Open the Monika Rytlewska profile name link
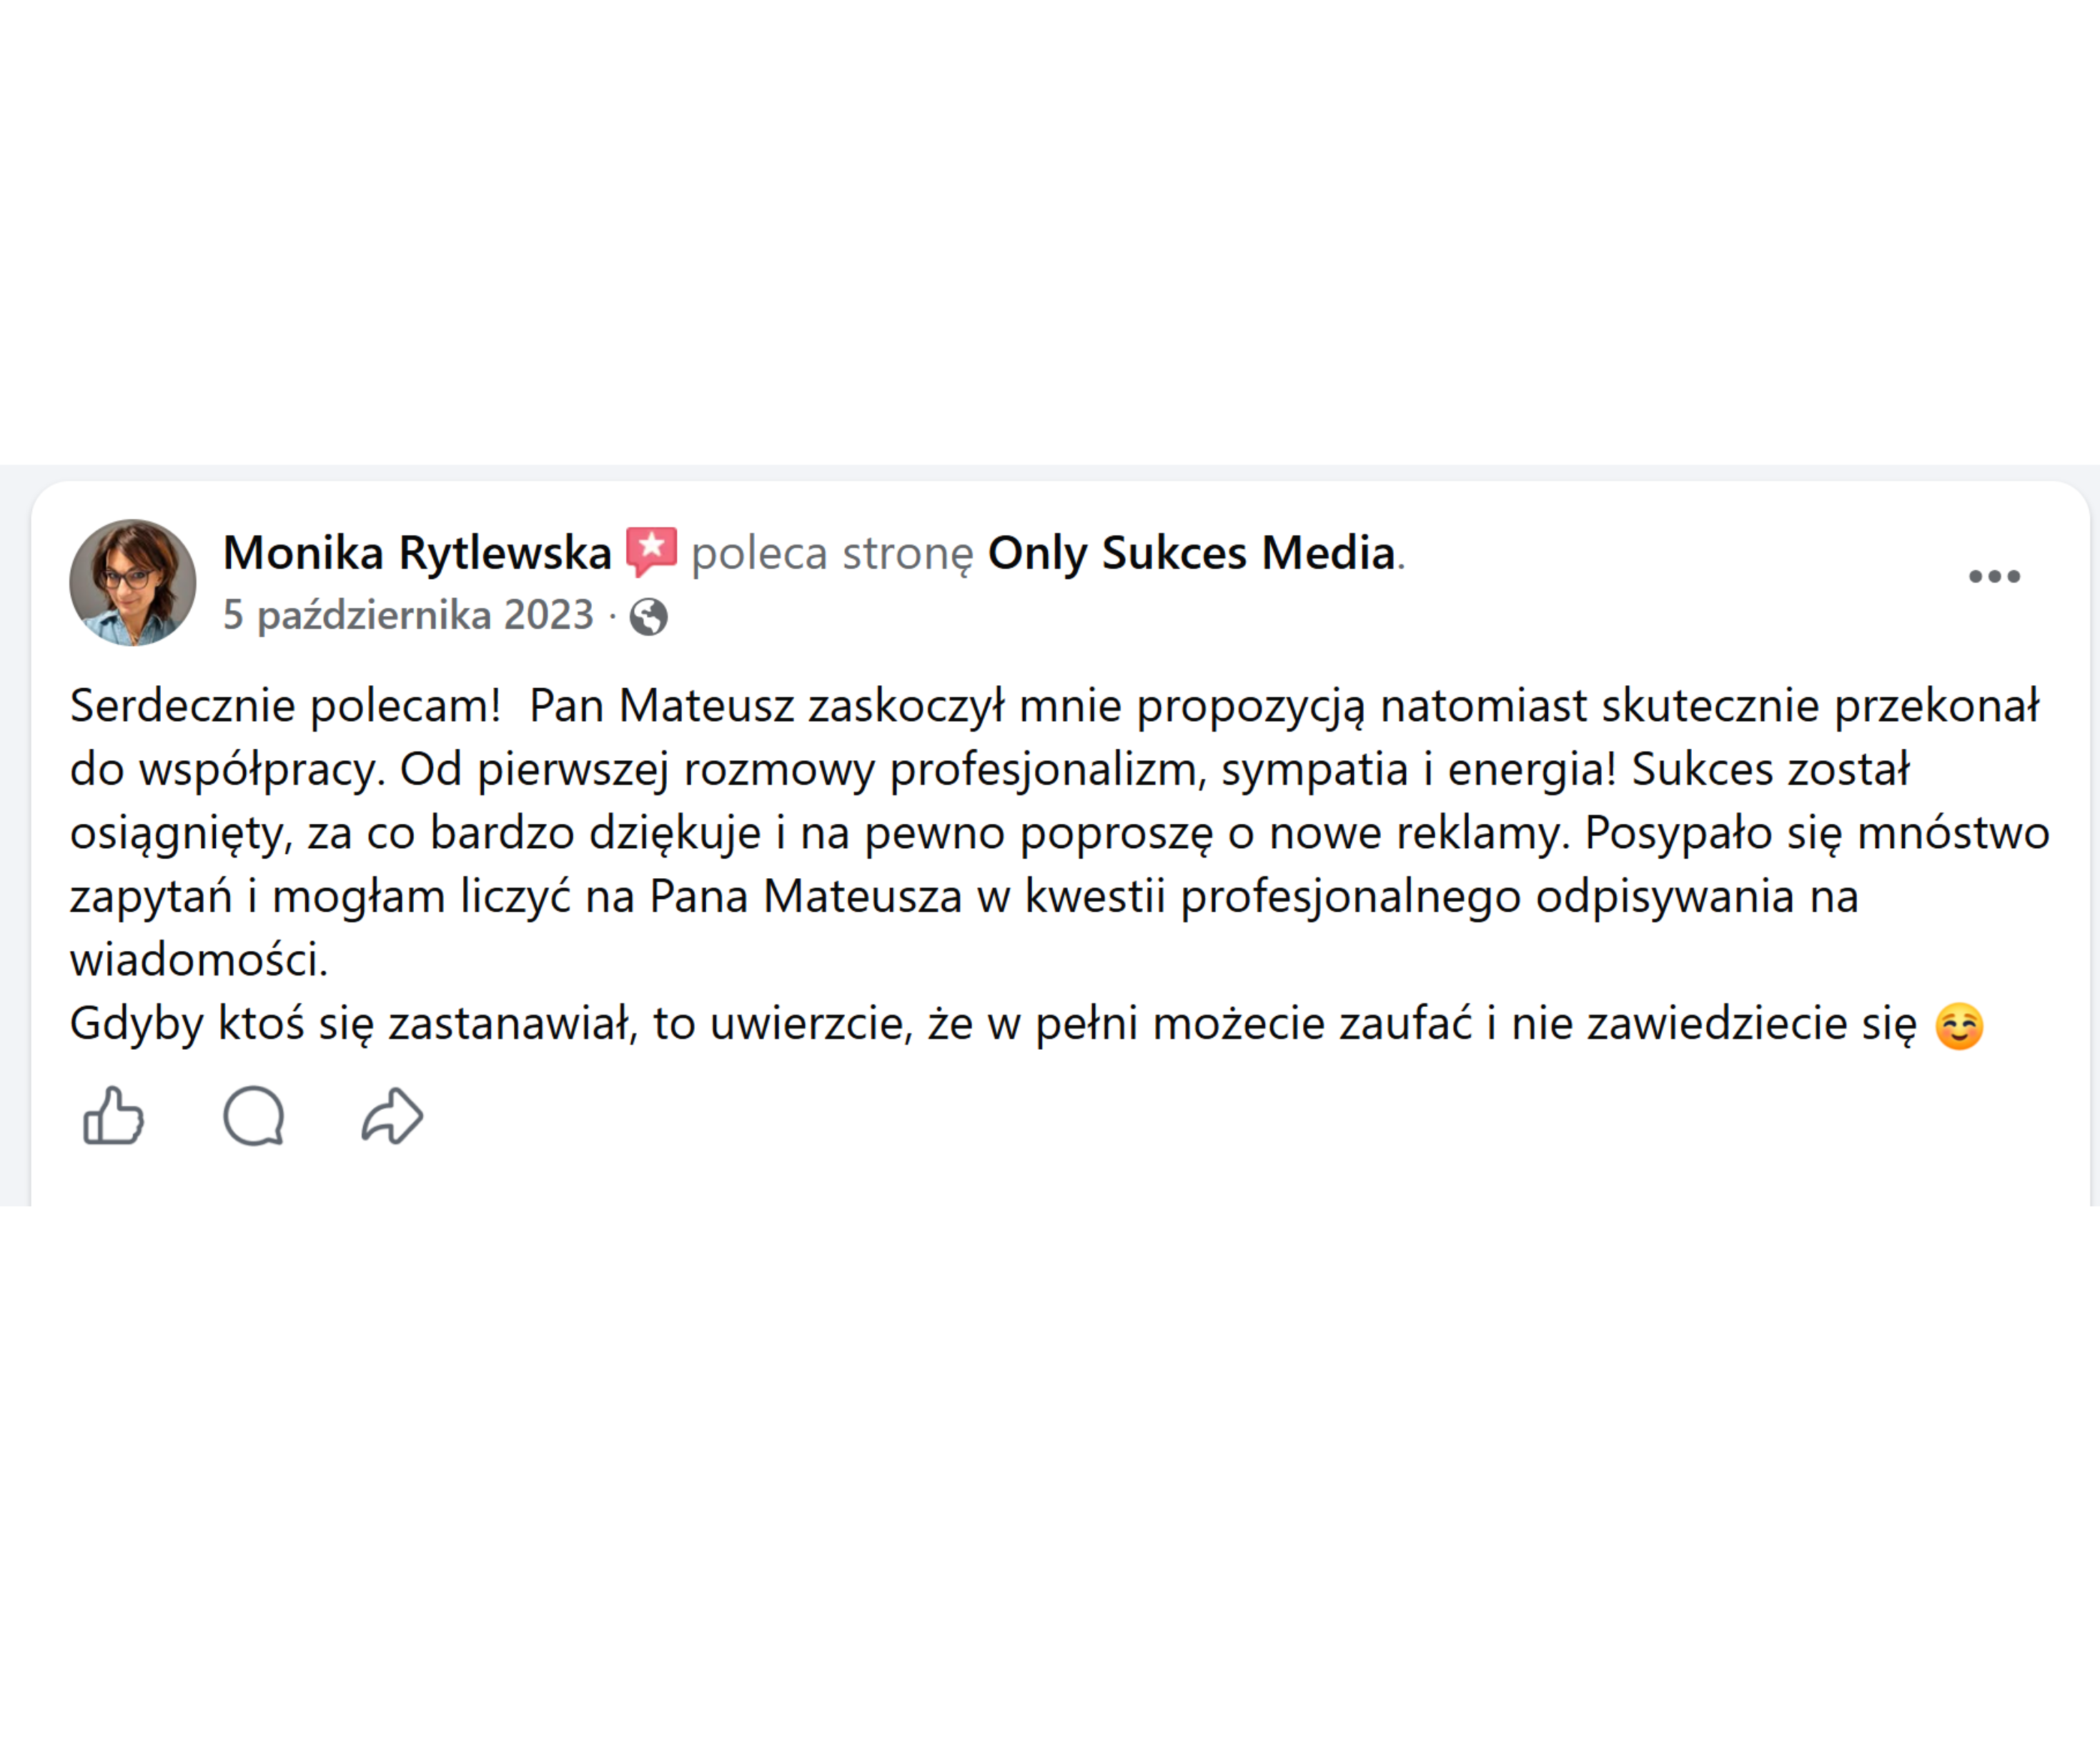2100x1760 pixels. tap(417, 553)
